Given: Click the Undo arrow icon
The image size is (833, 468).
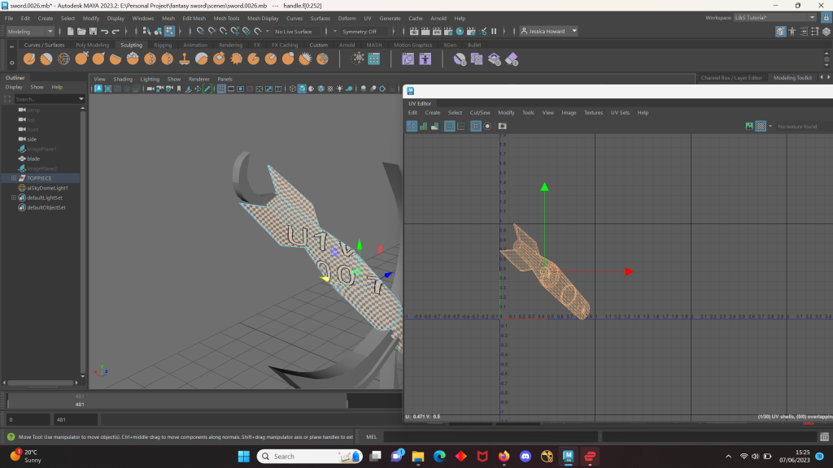Looking at the screenshot, I should tap(105, 32).
